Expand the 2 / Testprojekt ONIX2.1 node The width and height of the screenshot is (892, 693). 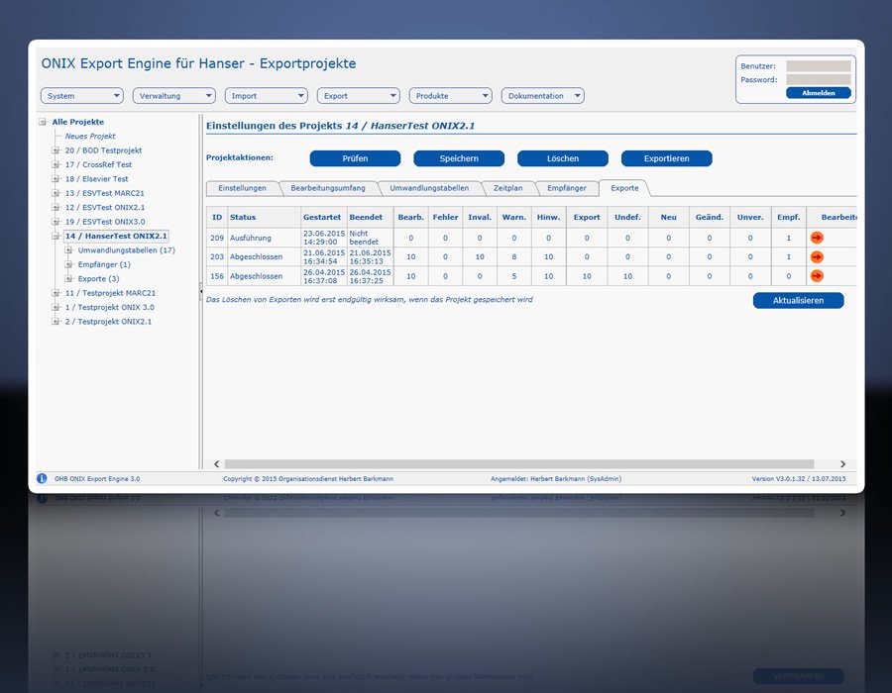pyautogui.click(x=56, y=321)
